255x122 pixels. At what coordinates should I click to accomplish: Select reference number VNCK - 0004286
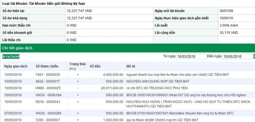pos(48,113)
